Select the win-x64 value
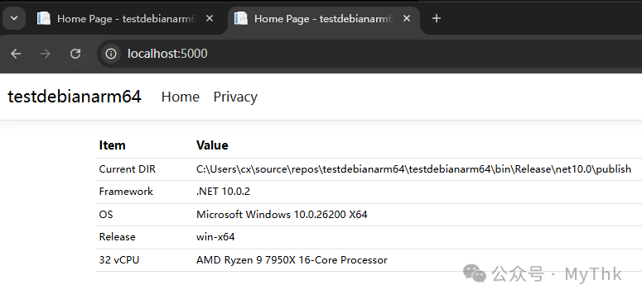This screenshot has width=642, height=299. click(215, 237)
